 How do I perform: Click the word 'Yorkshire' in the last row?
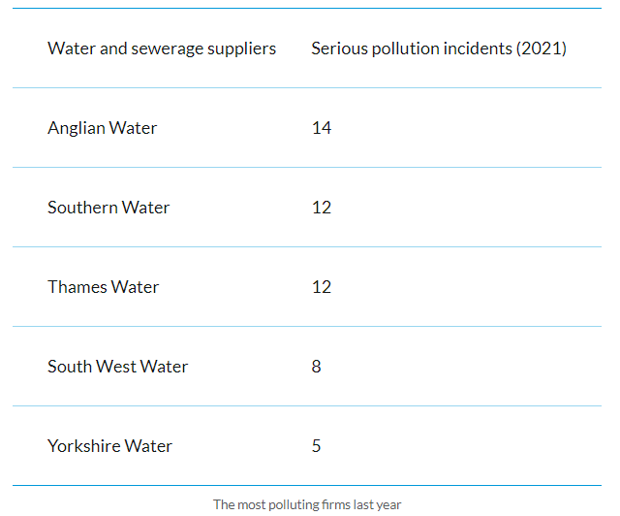pyautogui.click(x=84, y=446)
